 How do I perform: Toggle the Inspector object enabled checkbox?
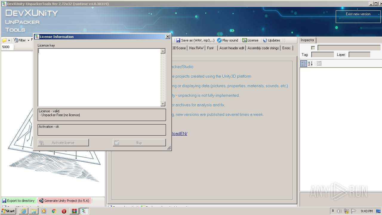pos(313,48)
